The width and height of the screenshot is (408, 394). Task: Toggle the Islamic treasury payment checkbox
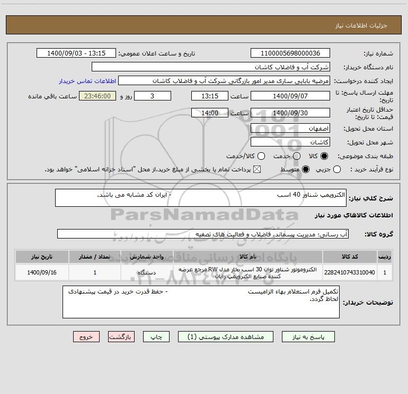(257, 169)
